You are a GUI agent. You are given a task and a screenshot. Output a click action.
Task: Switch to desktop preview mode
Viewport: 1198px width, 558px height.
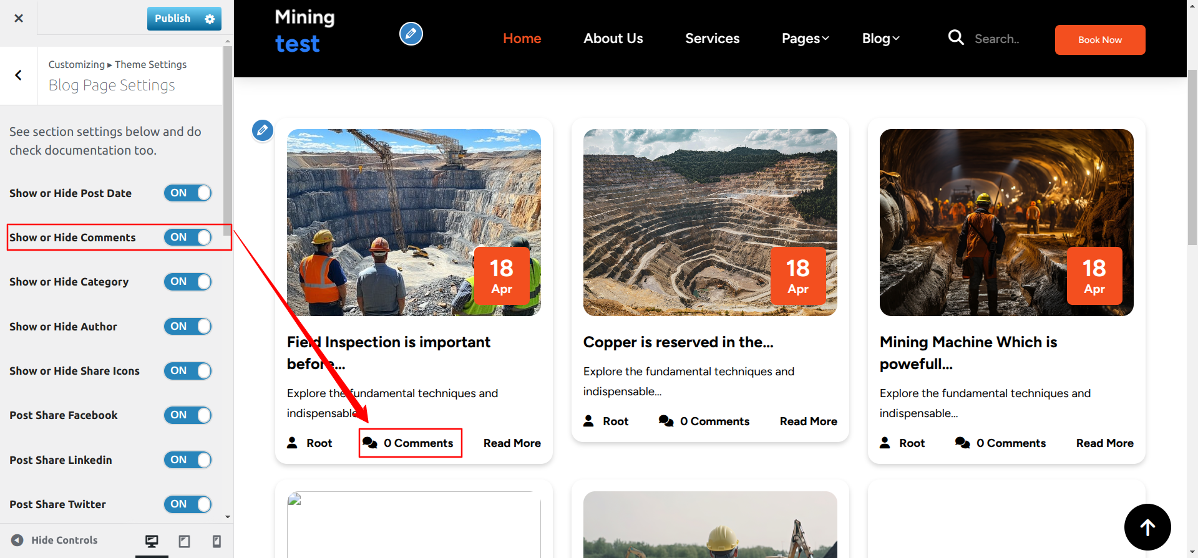pyautogui.click(x=152, y=541)
